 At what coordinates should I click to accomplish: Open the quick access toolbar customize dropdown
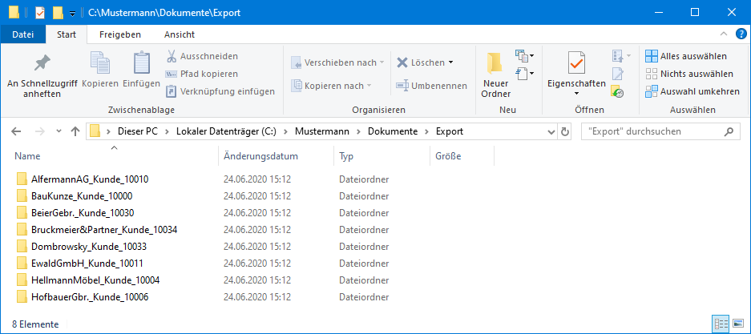72,13
